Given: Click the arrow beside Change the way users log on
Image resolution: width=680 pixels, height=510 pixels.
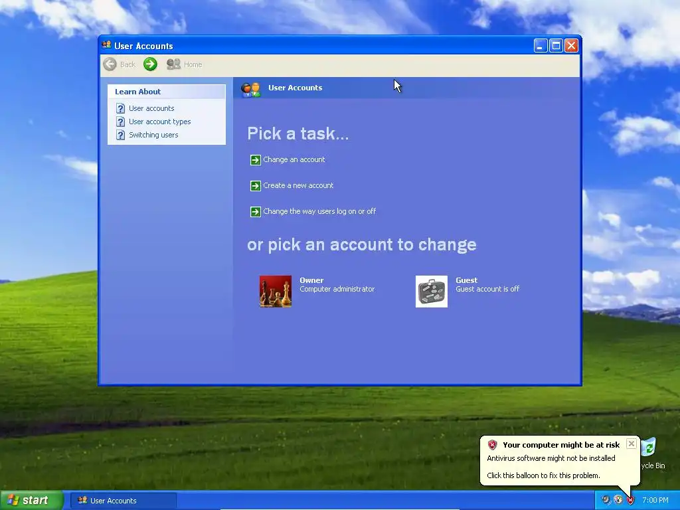Looking at the screenshot, I should pos(256,212).
